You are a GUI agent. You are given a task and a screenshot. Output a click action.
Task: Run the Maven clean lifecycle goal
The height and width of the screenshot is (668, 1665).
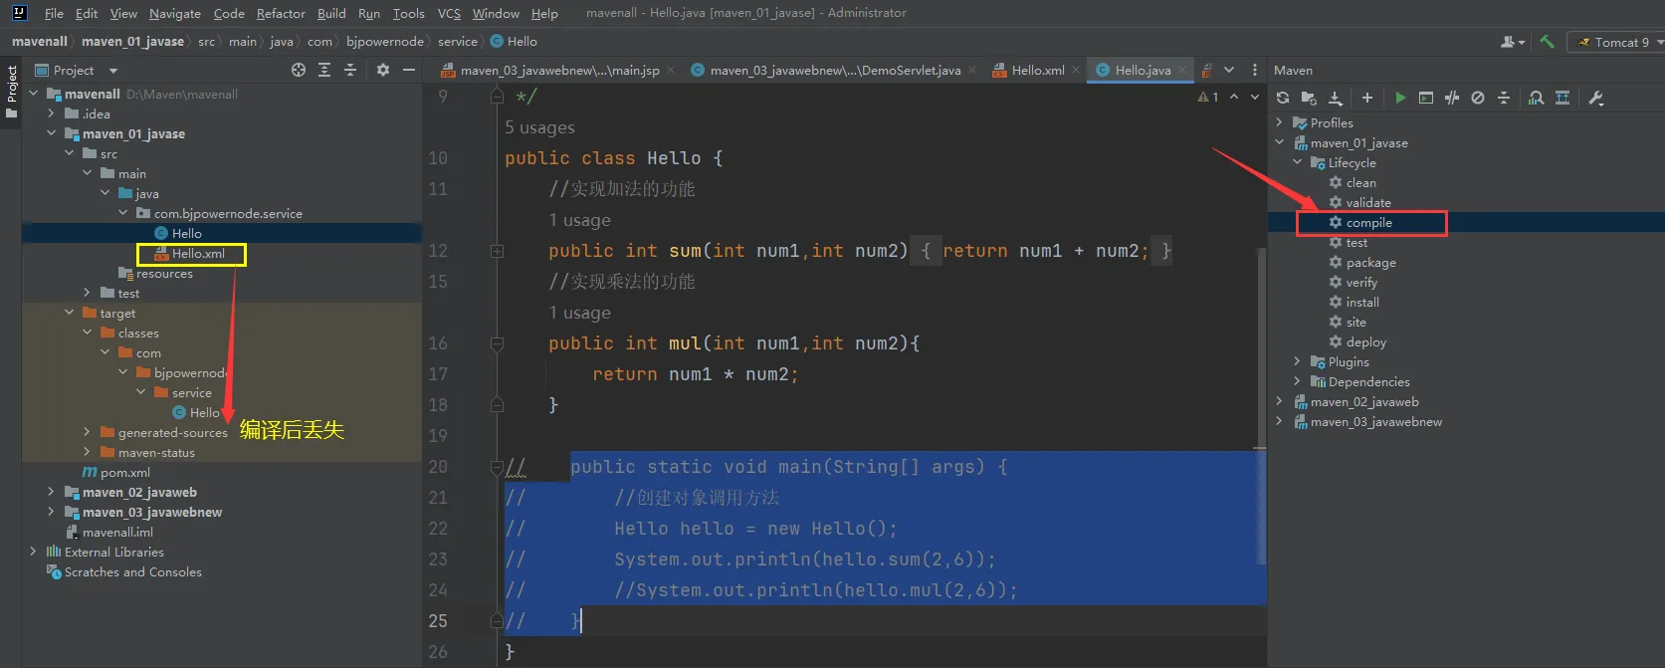[1360, 182]
